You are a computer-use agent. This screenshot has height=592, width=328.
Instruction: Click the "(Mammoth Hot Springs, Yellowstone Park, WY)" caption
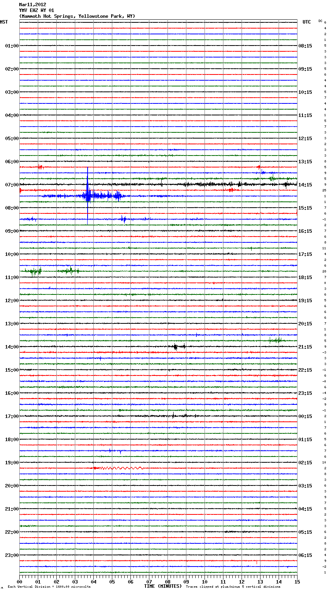[77, 16]
